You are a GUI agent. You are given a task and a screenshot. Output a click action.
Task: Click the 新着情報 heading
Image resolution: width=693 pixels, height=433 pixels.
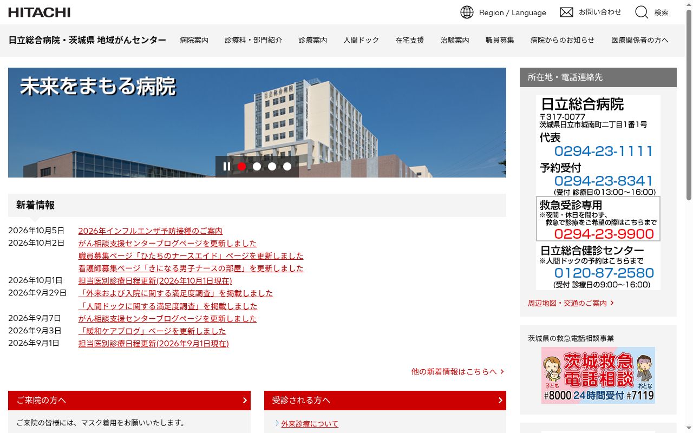35,205
